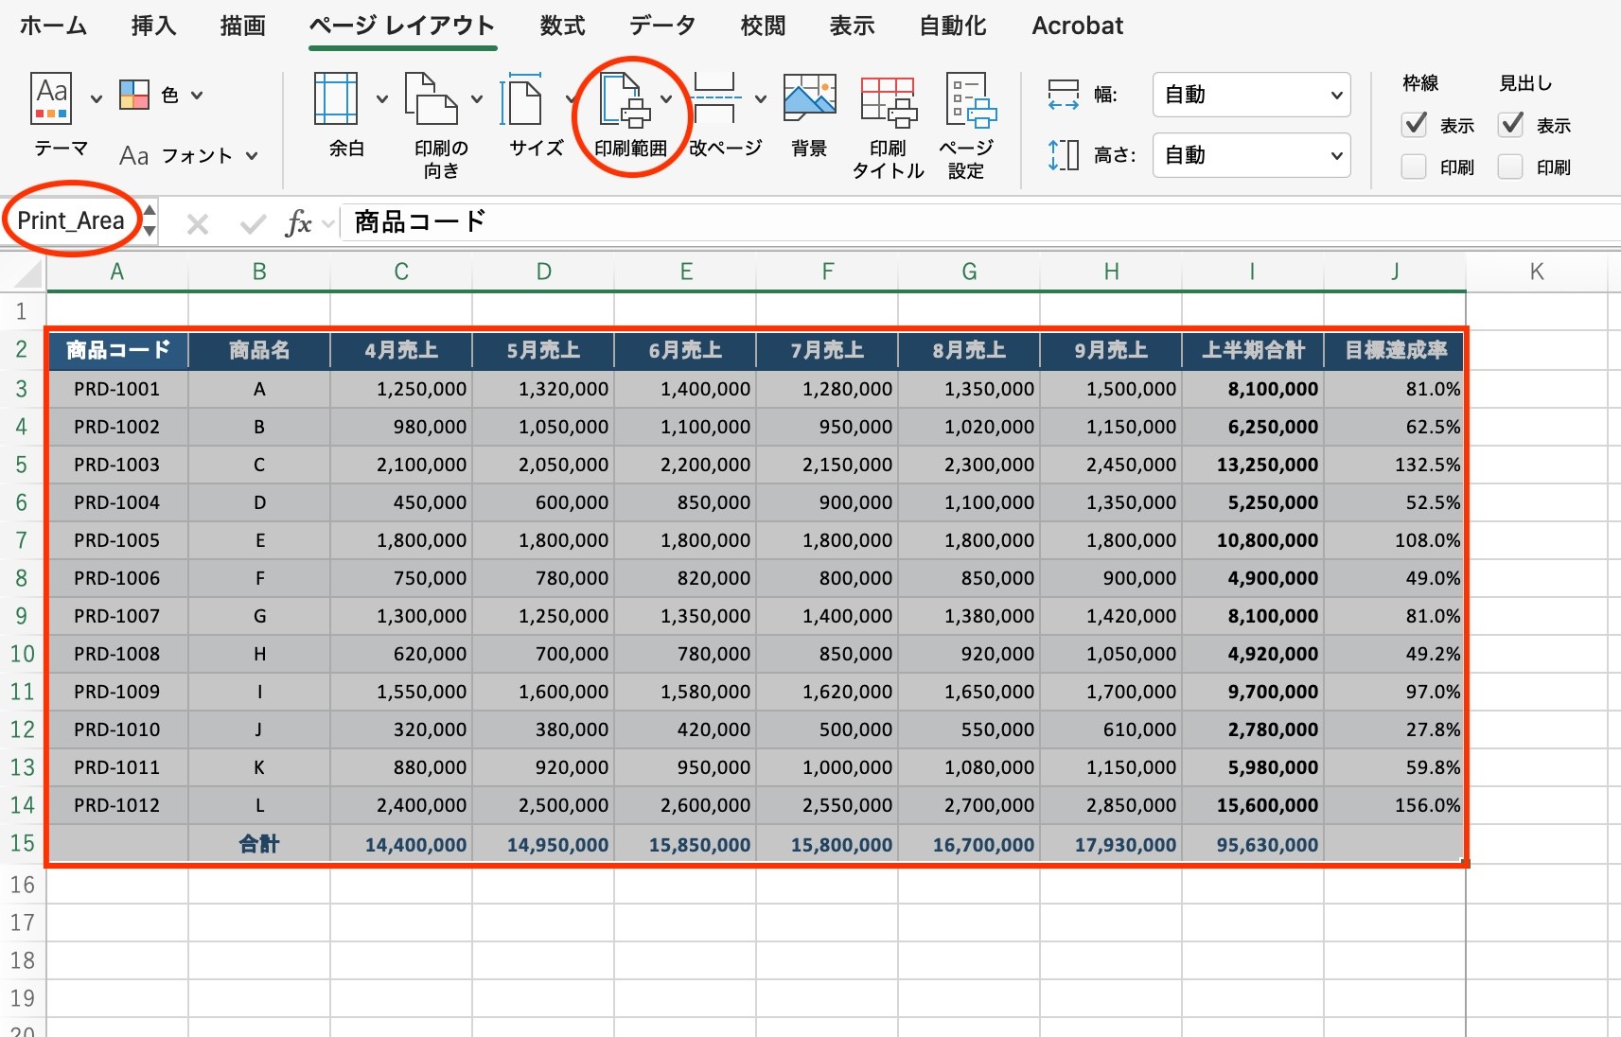Click the サイズ paper size icon
This screenshot has width=1621, height=1037.
tap(522, 98)
